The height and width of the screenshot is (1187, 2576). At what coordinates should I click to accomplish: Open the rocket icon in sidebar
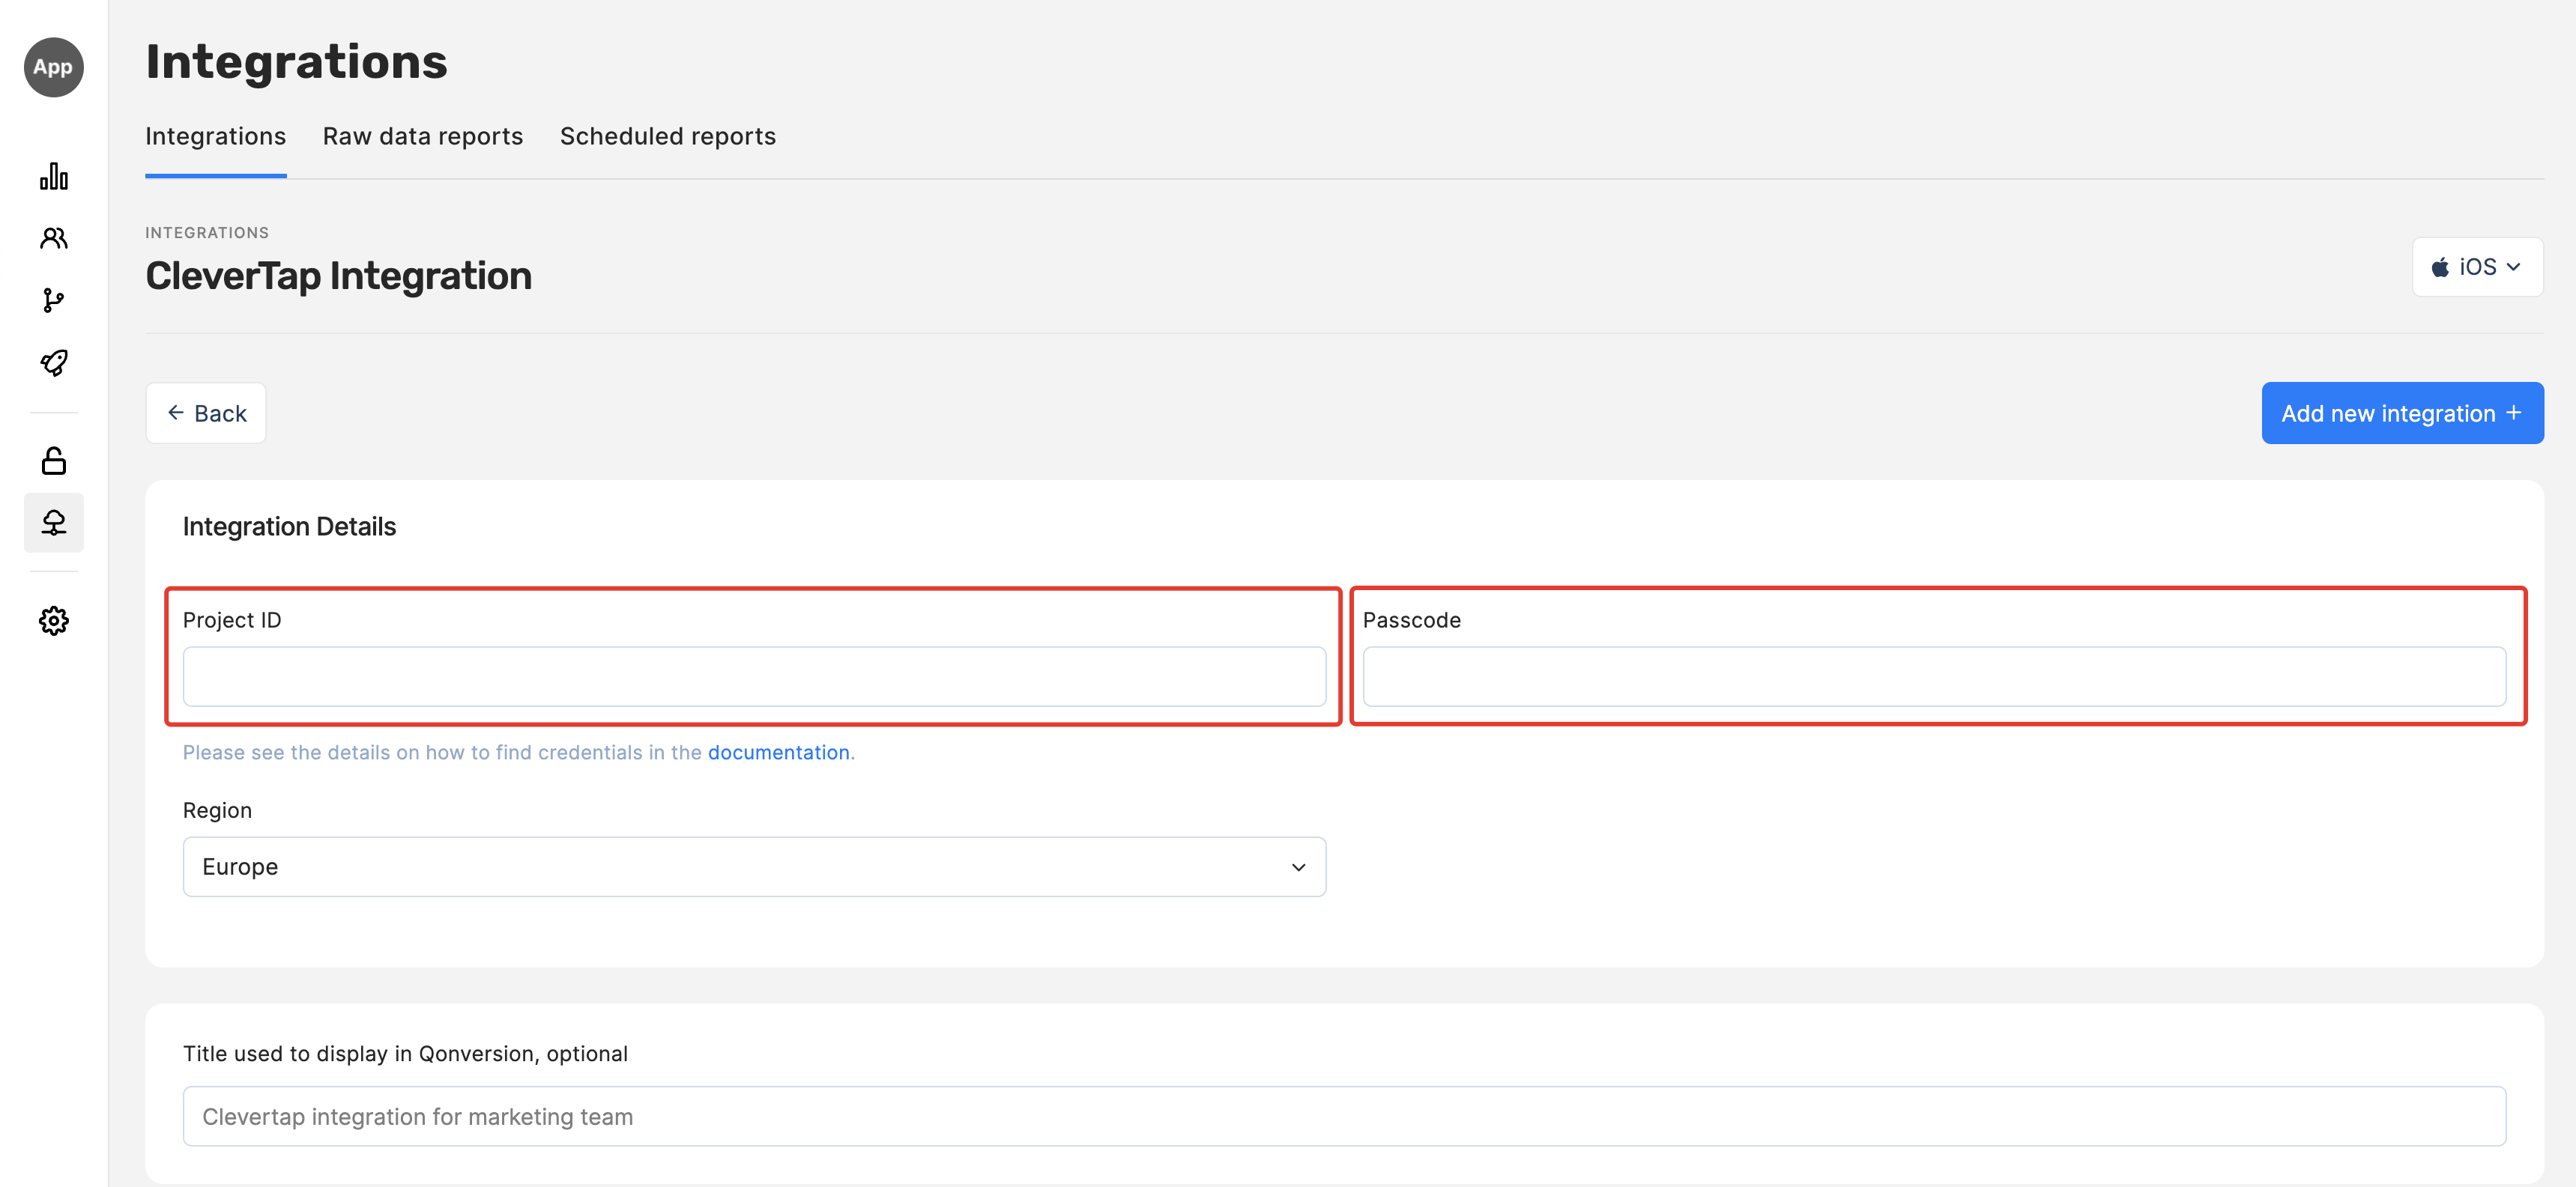pos(54,362)
